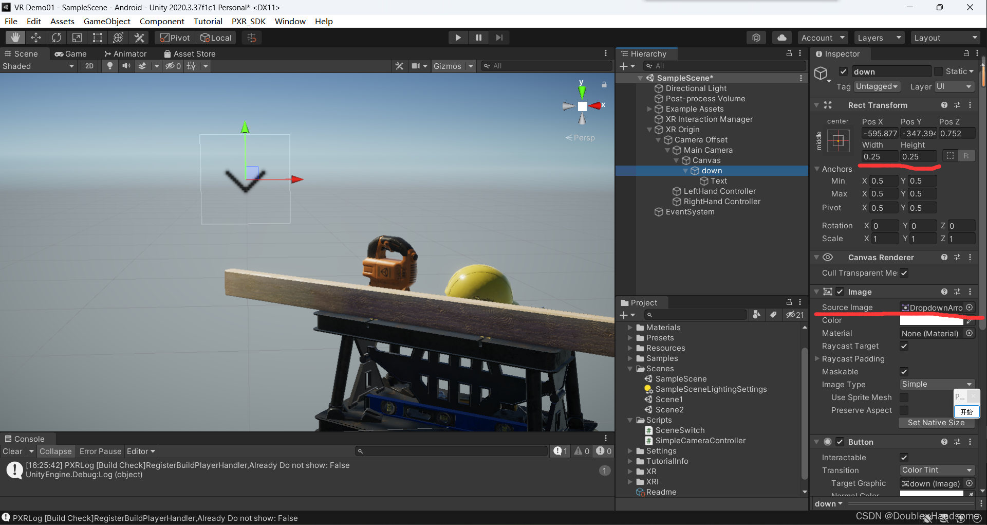The height and width of the screenshot is (525, 987).
Task: Click the cloud services icon
Action: pyautogui.click(x=781, y=38)
